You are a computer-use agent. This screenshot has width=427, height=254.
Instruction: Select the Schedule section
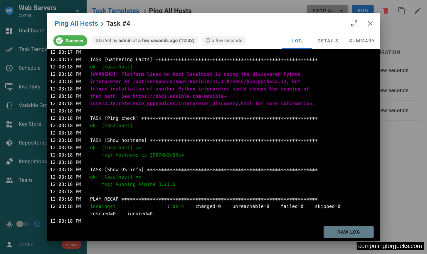(29, 68)
